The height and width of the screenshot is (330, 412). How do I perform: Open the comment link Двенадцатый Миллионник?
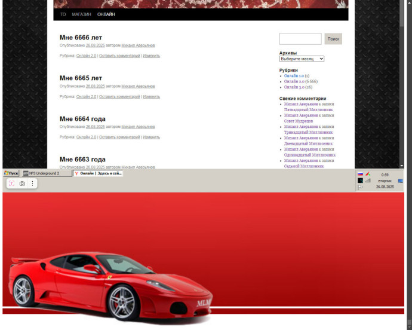click(x=308, y=143)
